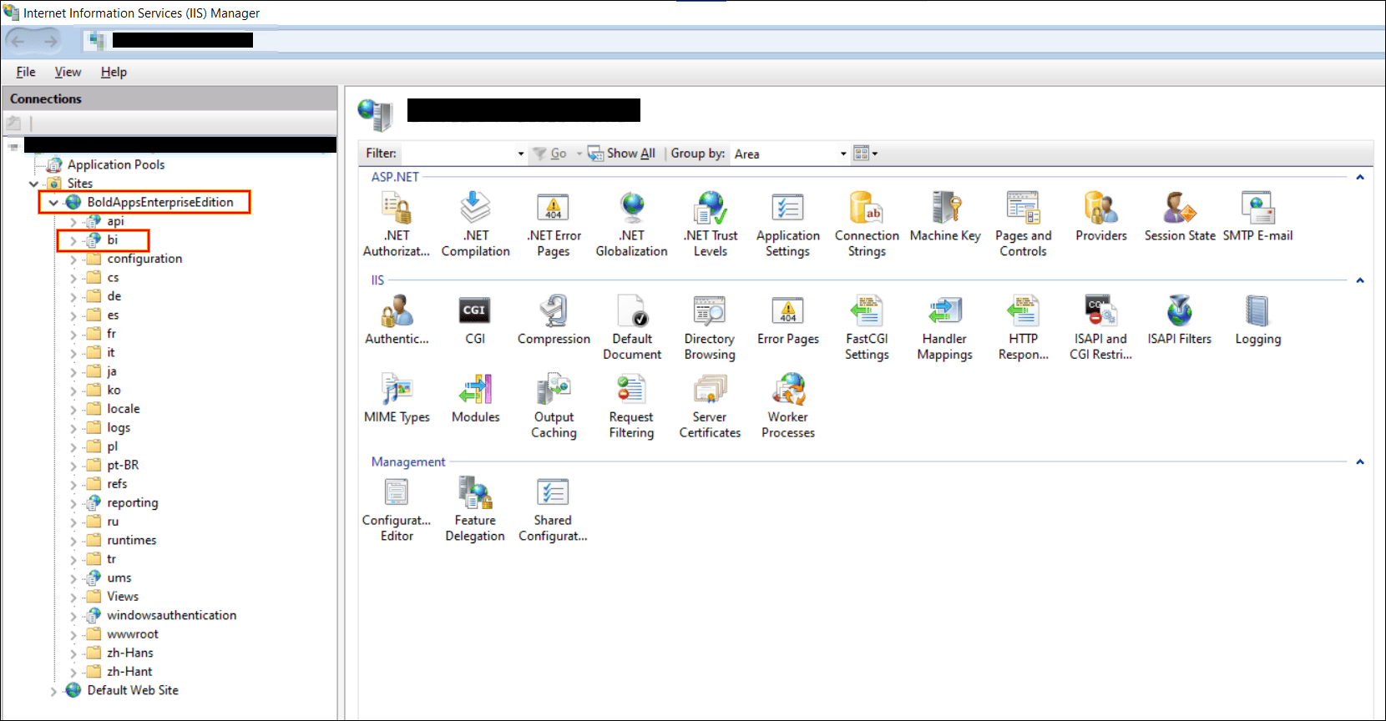Viewport: 1386px width, 721px height.
Task: Open Feature Delegation feature
Action: 475,509
